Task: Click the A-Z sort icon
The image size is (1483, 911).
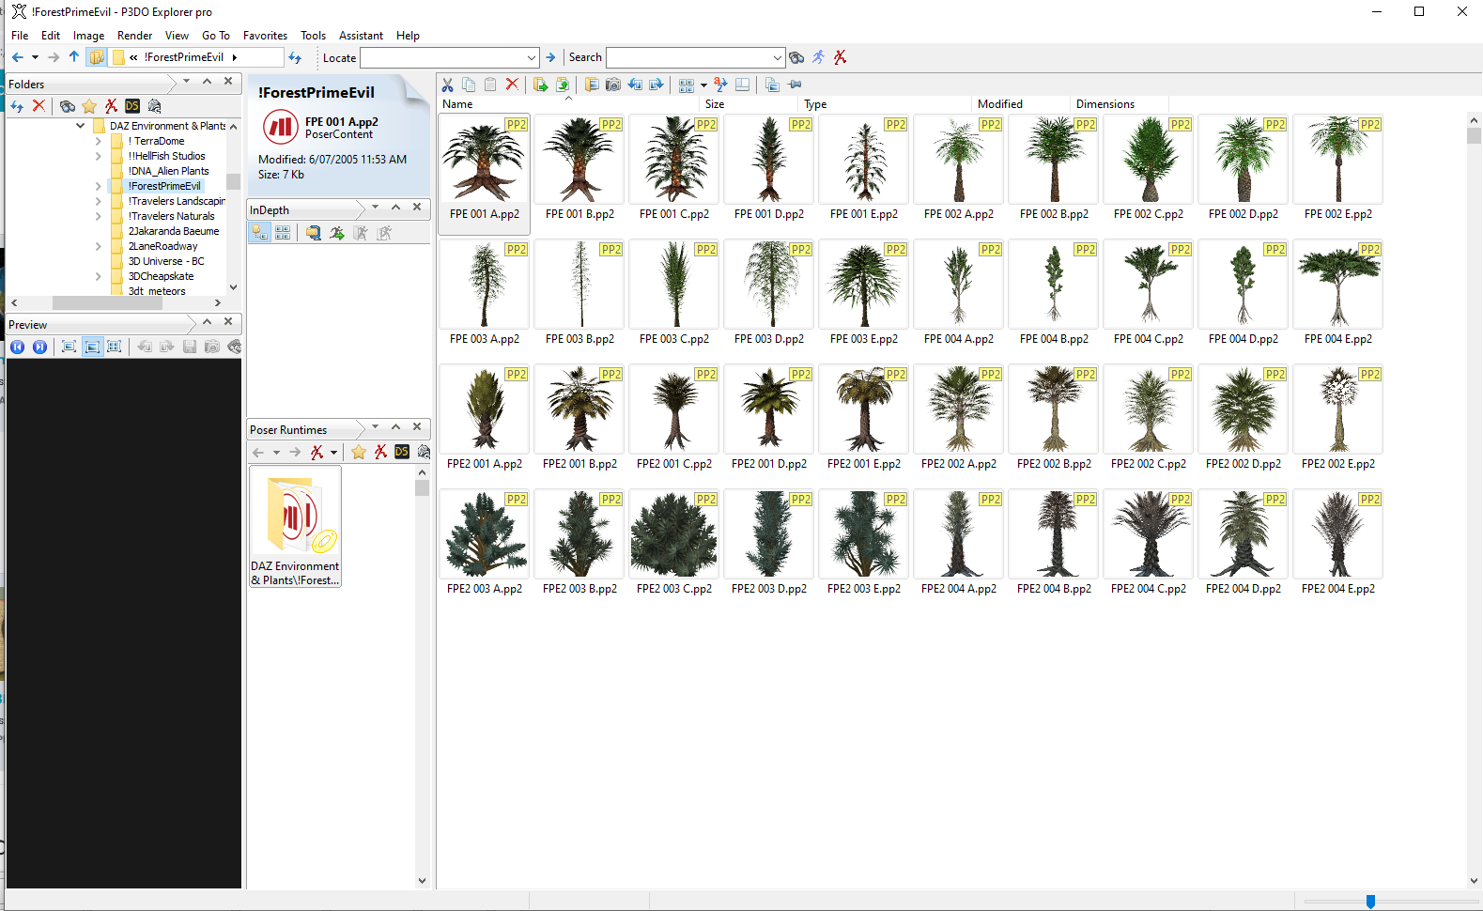Action: click(x=720, y=85)
